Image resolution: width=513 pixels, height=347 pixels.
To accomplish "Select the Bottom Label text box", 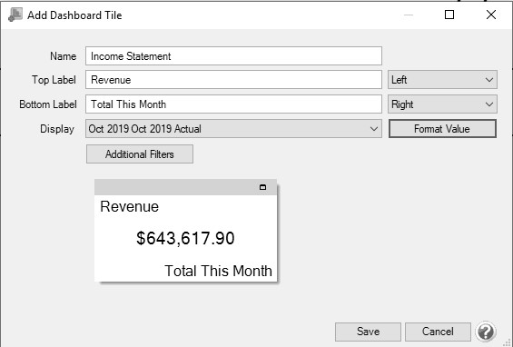I will 233,104.
